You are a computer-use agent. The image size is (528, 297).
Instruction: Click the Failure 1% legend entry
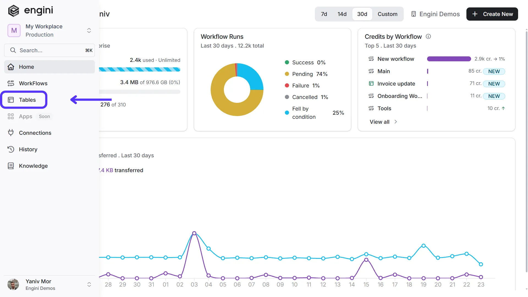point(302,86)
